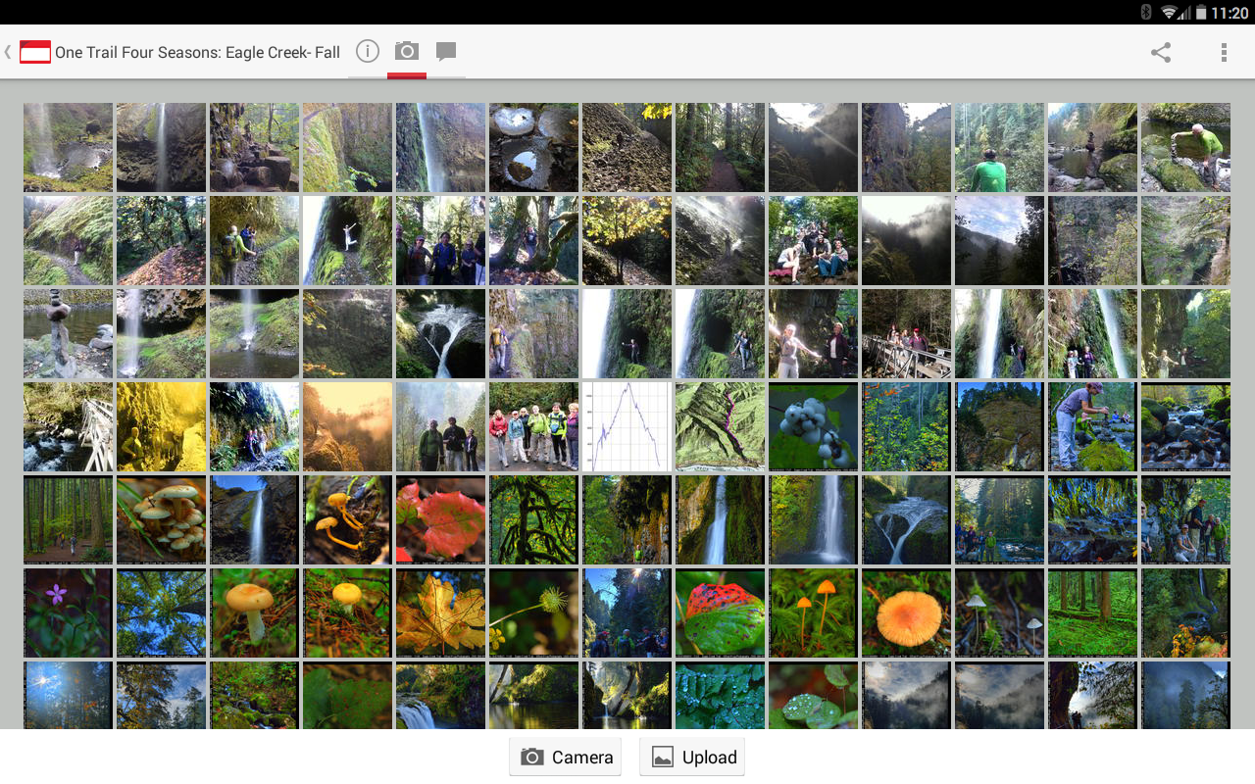Open the twin punchbowl waterfall photo

[441, 333]
